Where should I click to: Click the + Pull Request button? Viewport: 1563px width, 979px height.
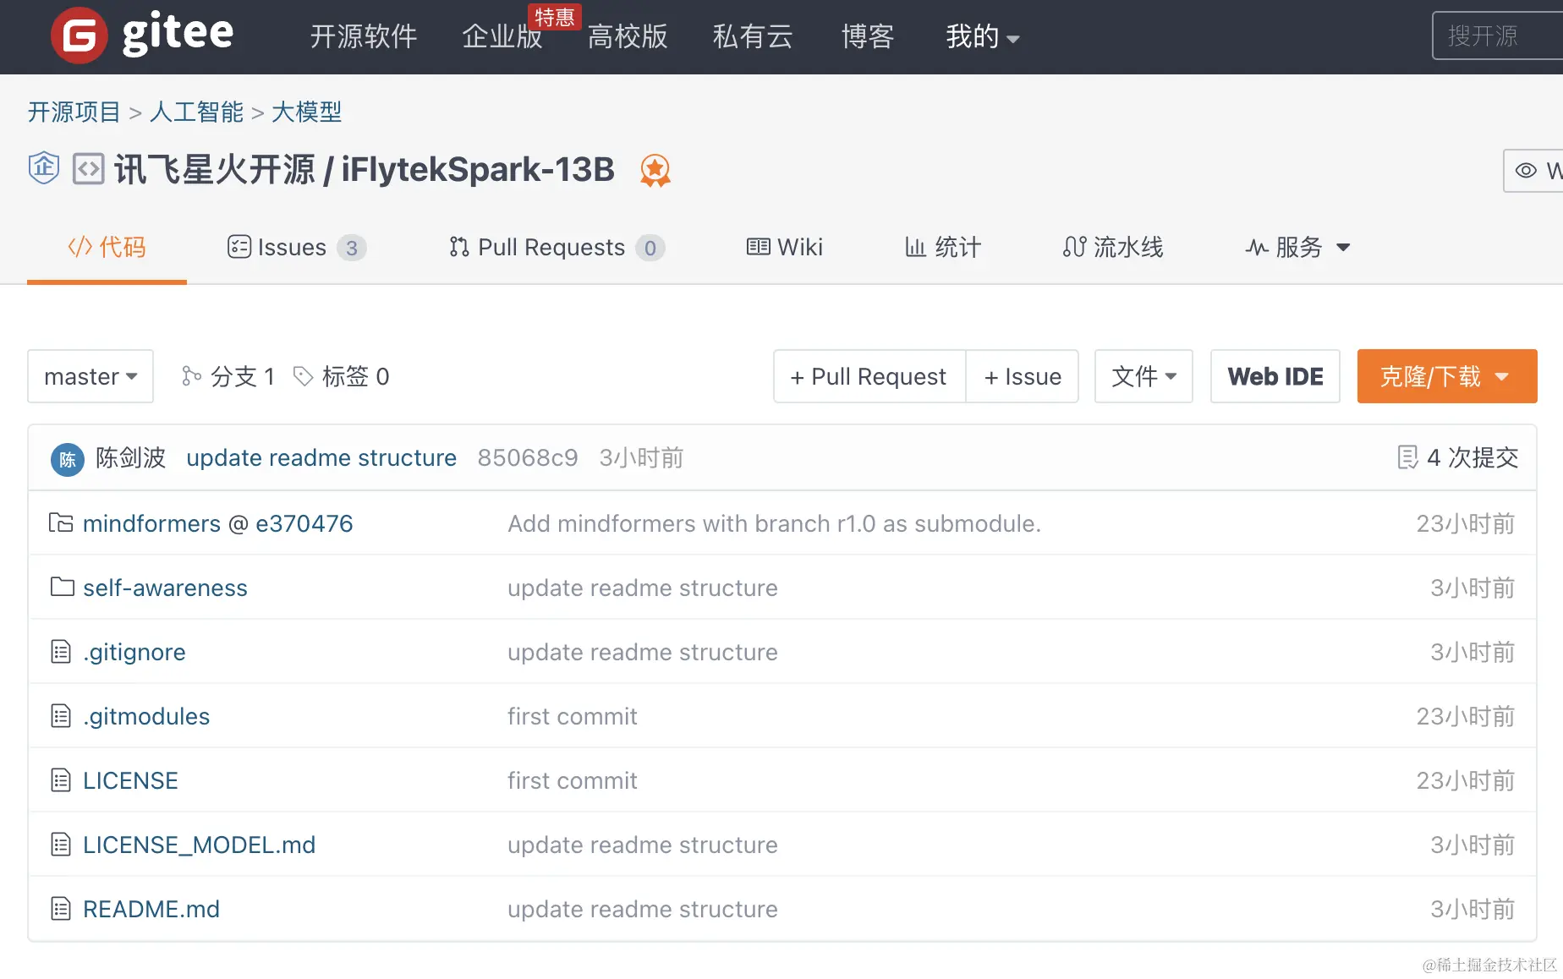869,376
